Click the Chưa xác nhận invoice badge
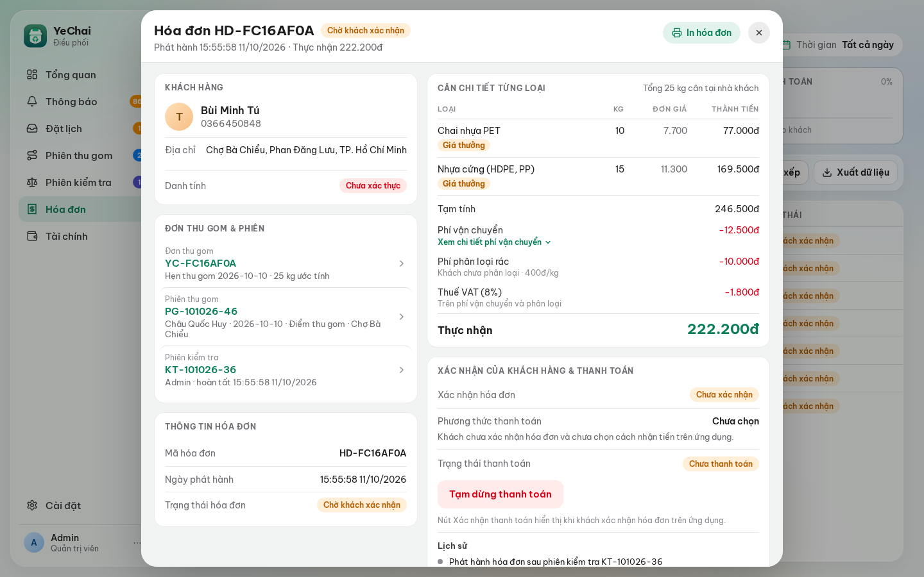 click(x=724, y=394)
